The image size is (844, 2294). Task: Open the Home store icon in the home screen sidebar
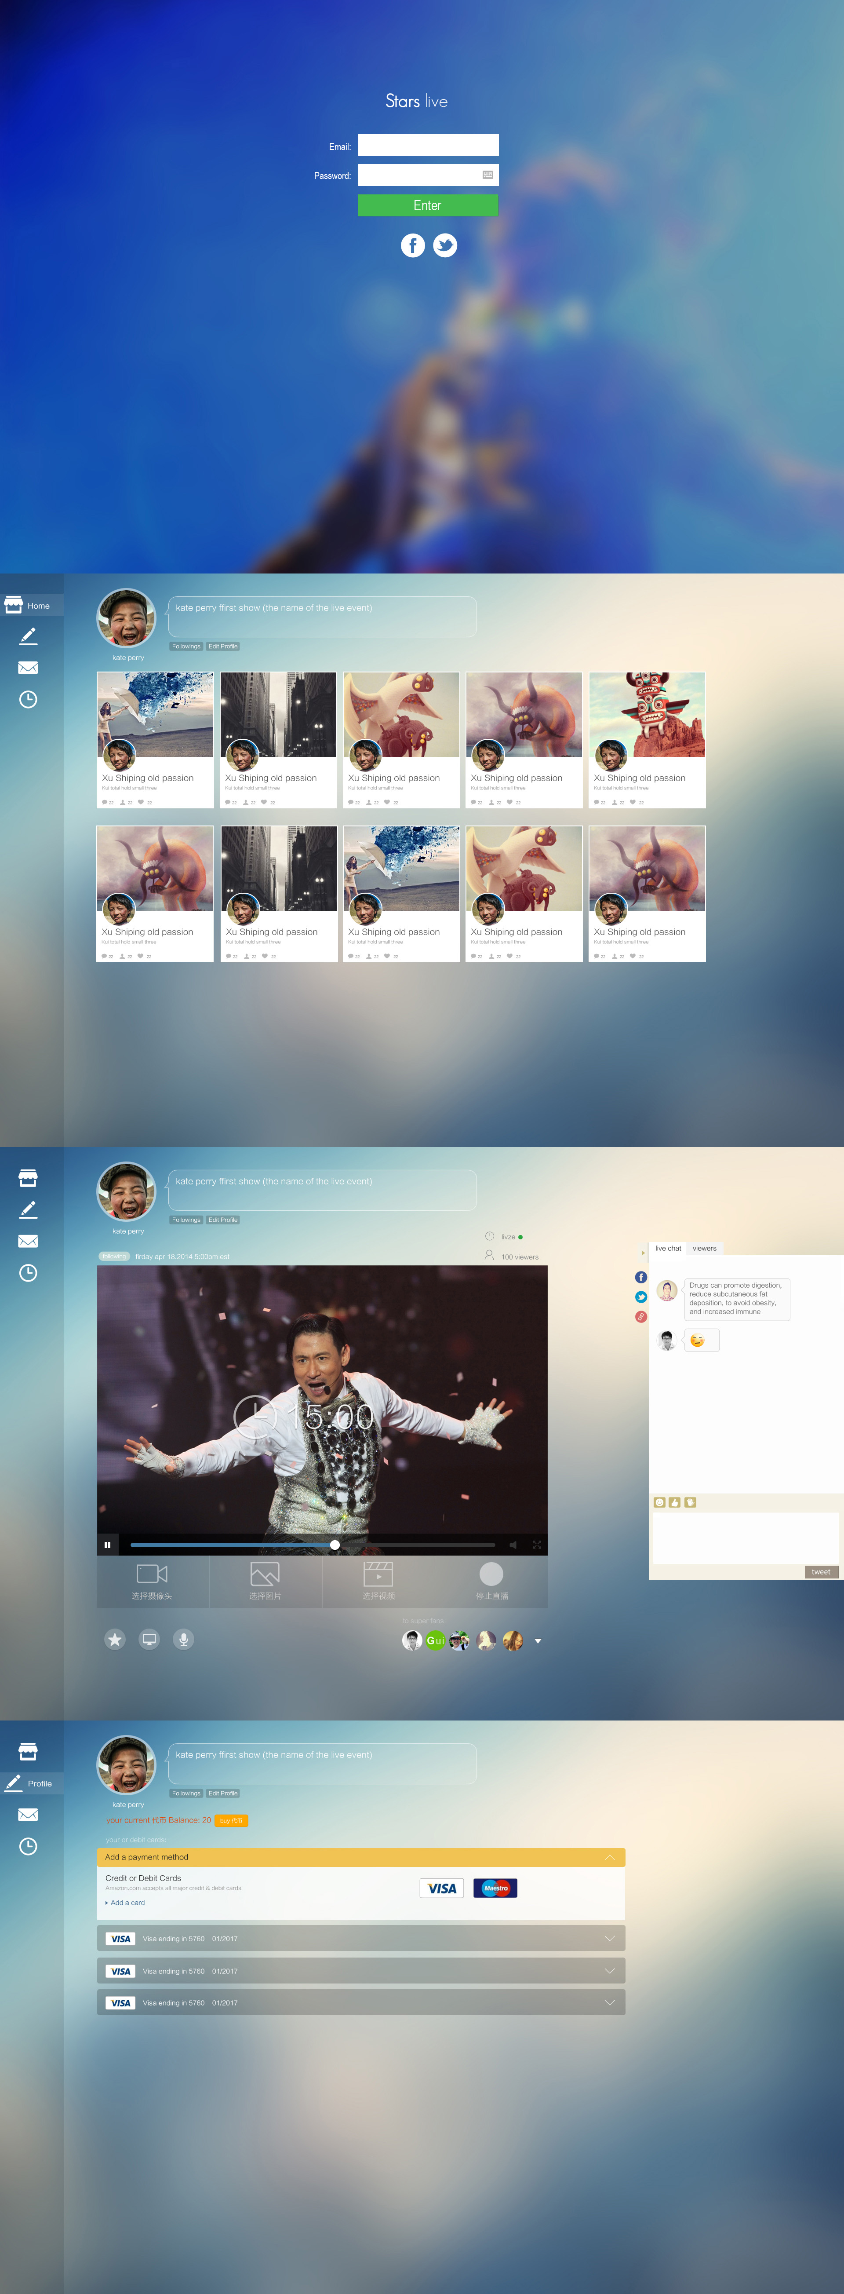tap(13, 605)
